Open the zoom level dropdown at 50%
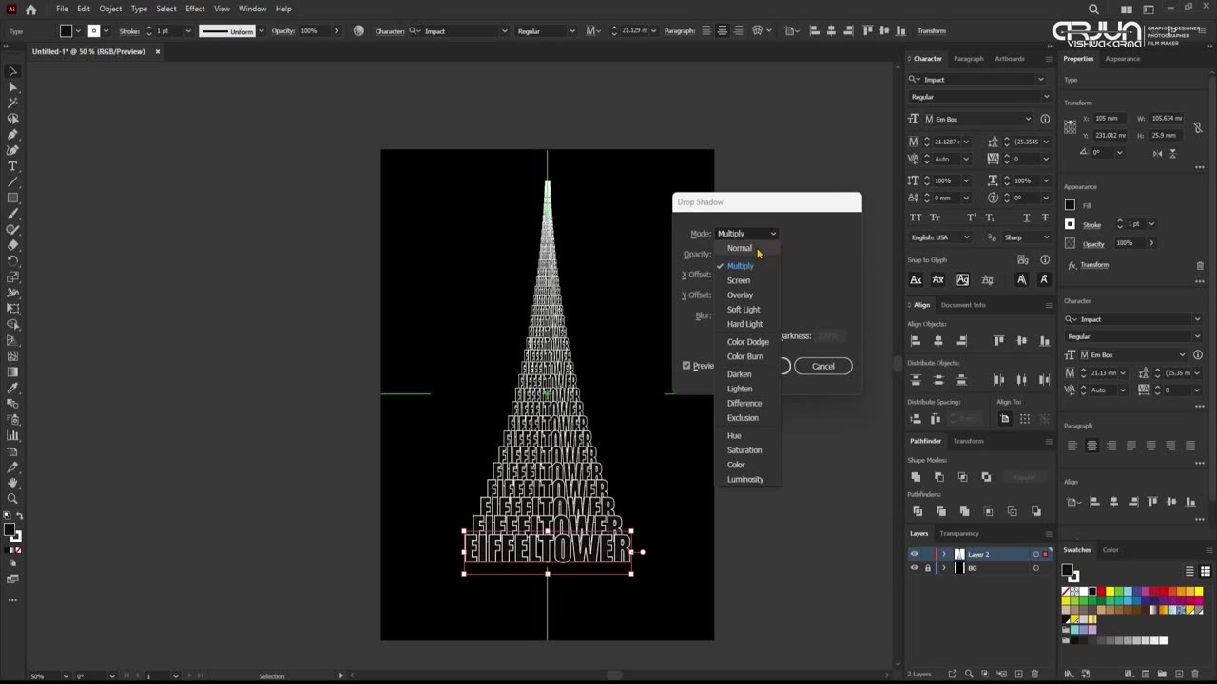This screenshot has width=1217, height=684. pyautogui.click(x=65, y=676)
